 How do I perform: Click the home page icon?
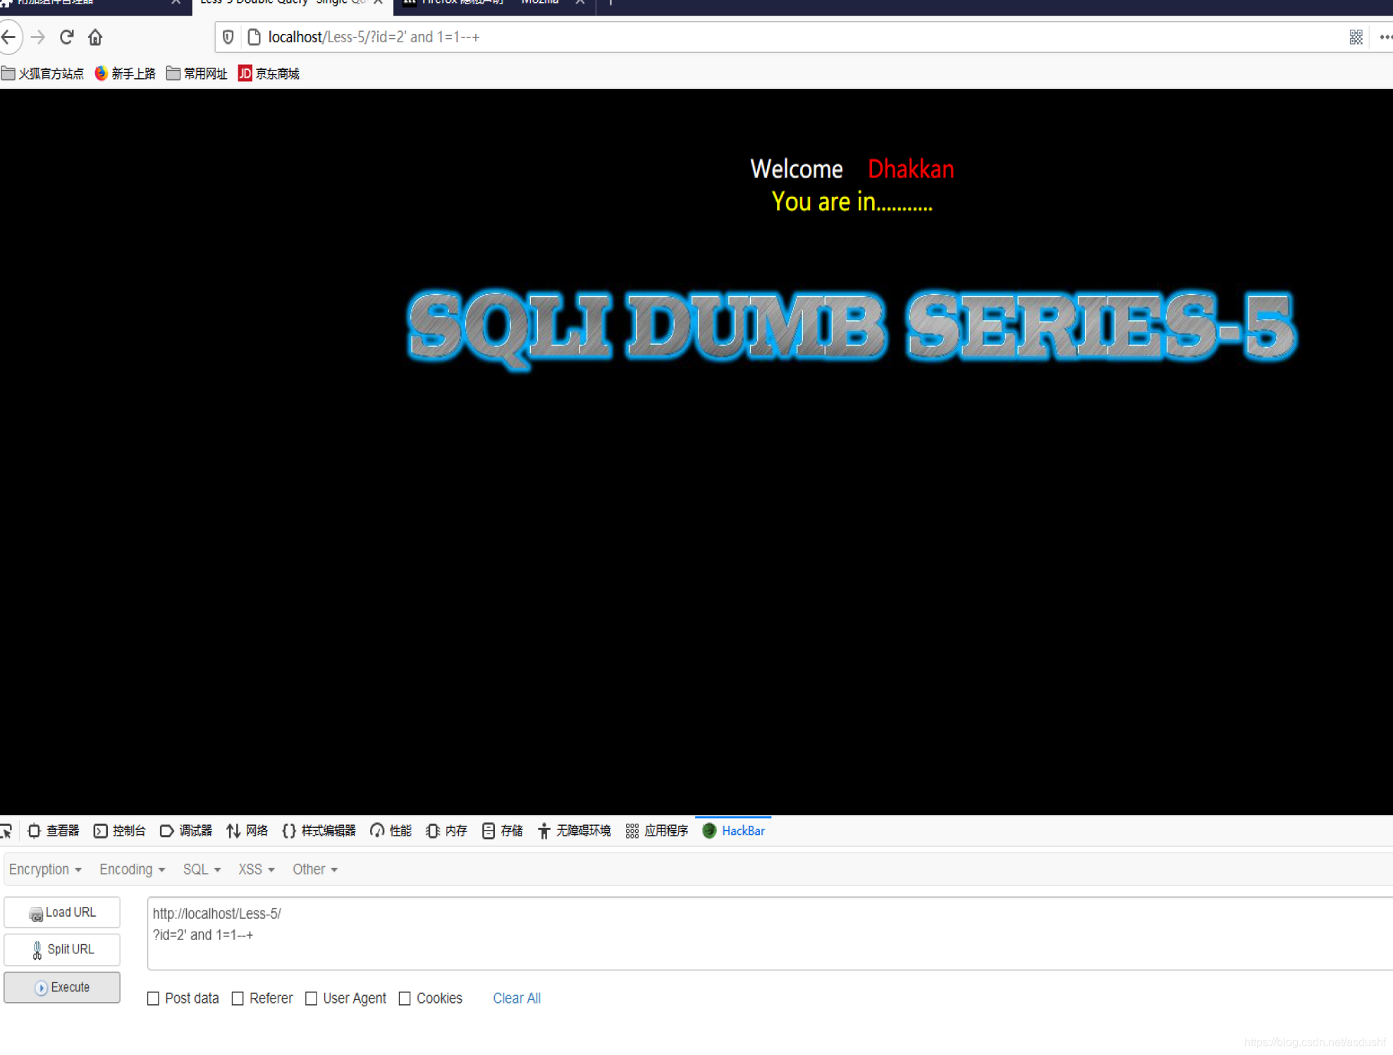(95, 37)
